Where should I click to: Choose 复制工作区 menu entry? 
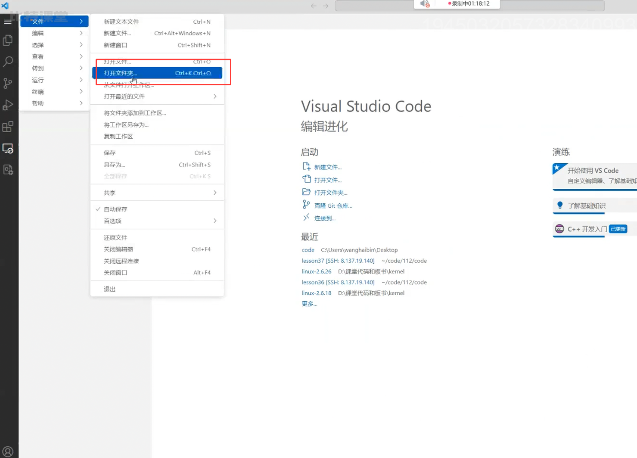pyautogui.click(x=157, y=136)
